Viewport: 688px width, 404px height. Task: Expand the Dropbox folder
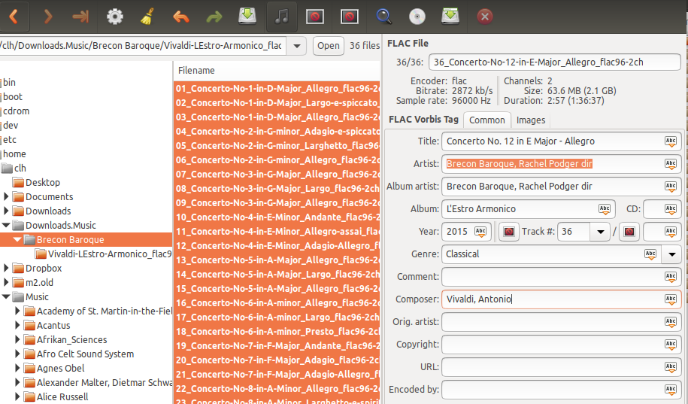pyautogui.click(x=6, y=268)
